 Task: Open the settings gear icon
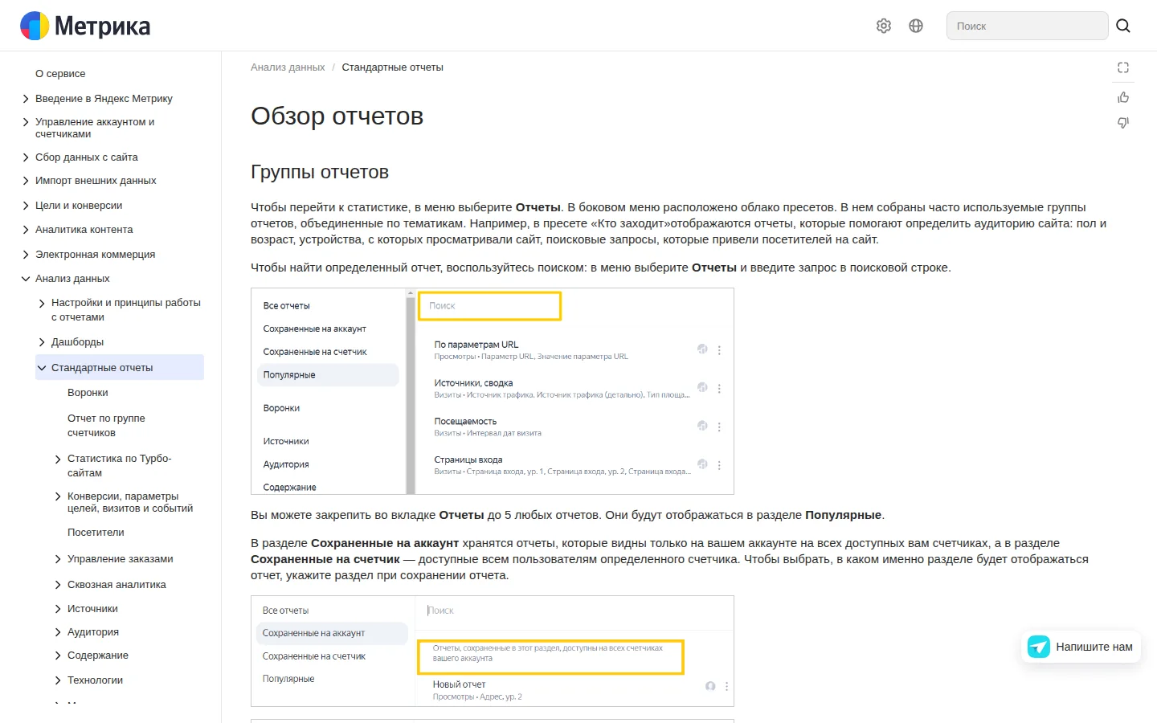(884, 26)
